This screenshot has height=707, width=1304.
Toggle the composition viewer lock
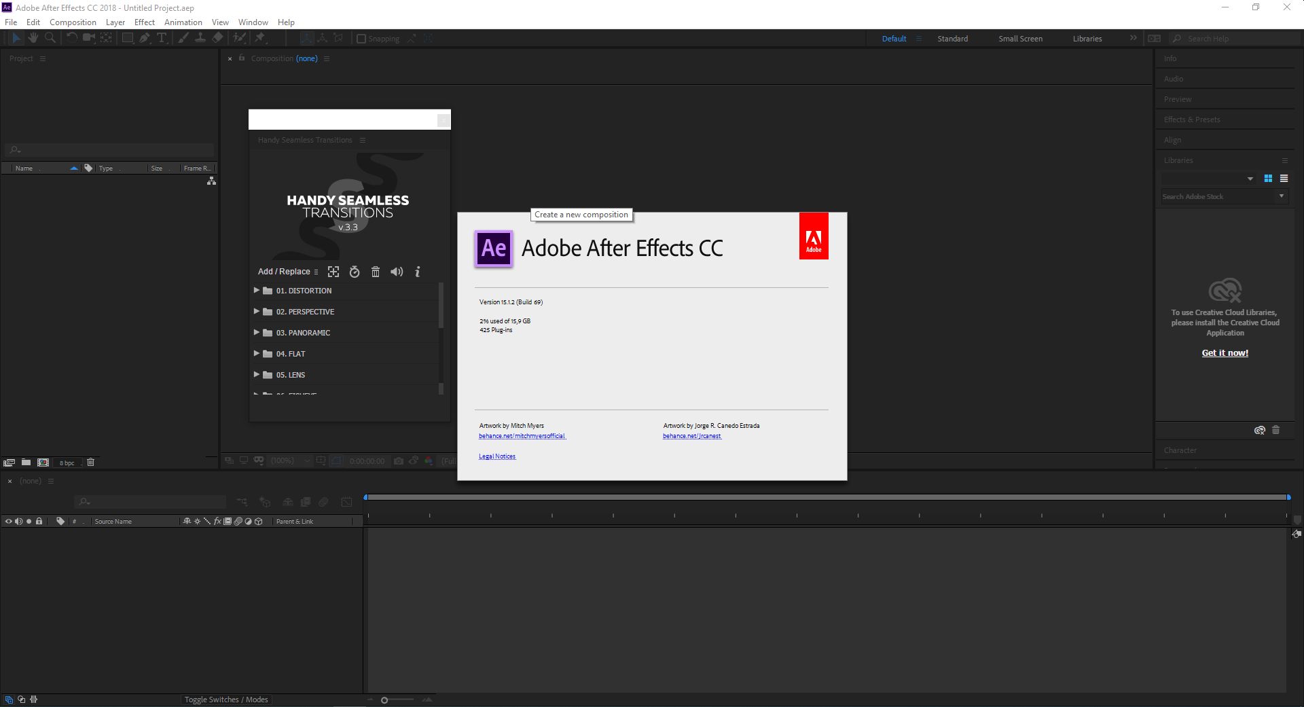click(241, 58)
